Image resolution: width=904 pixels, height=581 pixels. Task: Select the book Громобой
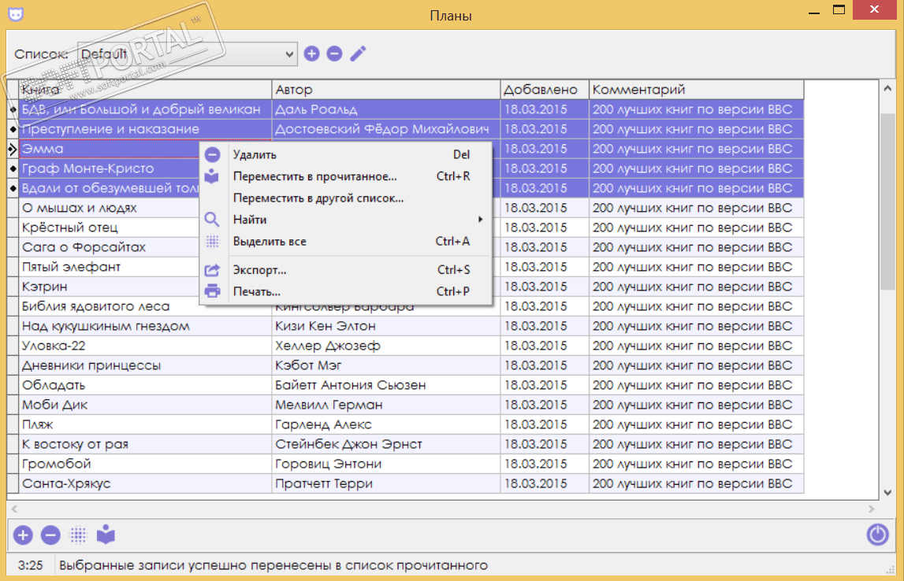[145, 464]
